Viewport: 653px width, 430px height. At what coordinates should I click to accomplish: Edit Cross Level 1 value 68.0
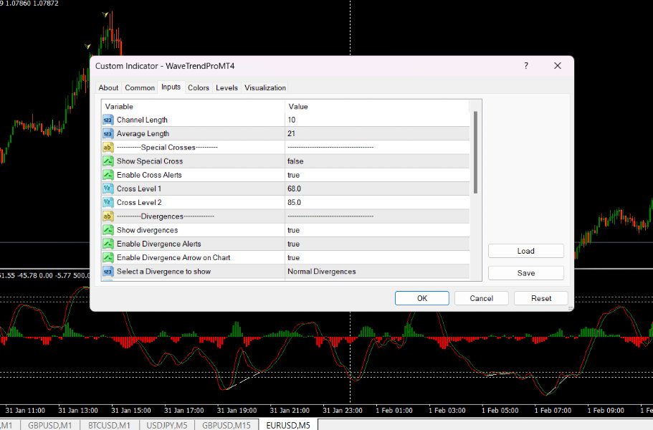coord(377,188)
